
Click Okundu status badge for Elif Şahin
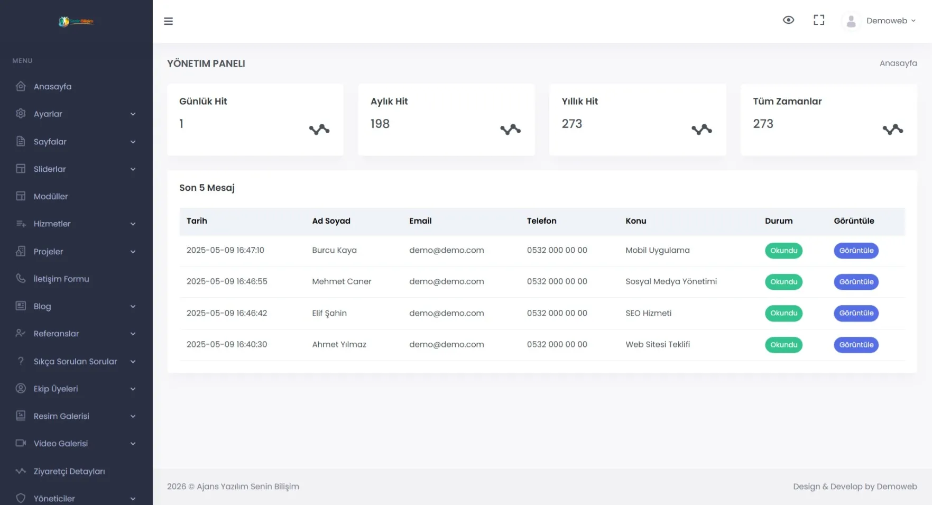[783, 313]
